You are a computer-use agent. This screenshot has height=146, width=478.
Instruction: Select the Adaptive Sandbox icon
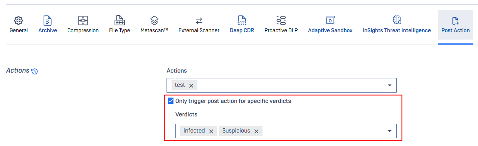click(x=330, y=20)
